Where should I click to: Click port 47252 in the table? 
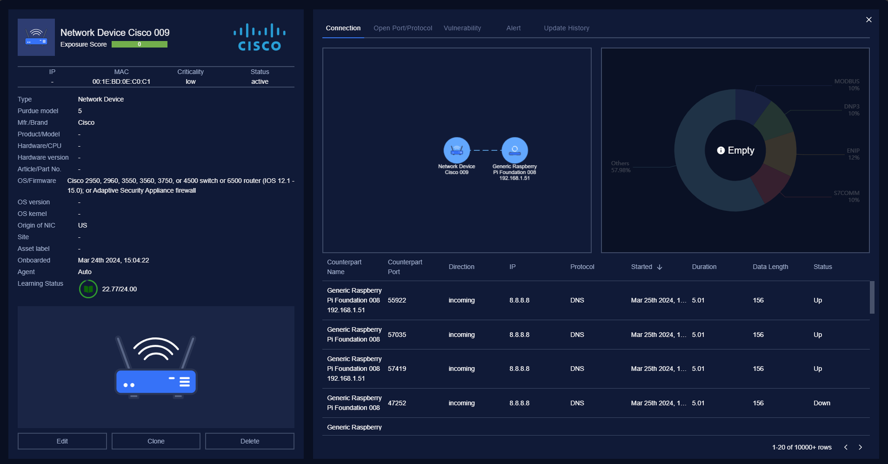tap(397, 403)
